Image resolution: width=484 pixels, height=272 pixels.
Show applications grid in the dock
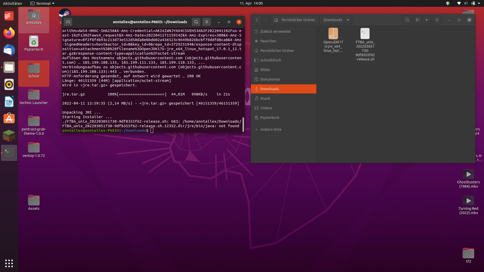(x=9, y=263)
